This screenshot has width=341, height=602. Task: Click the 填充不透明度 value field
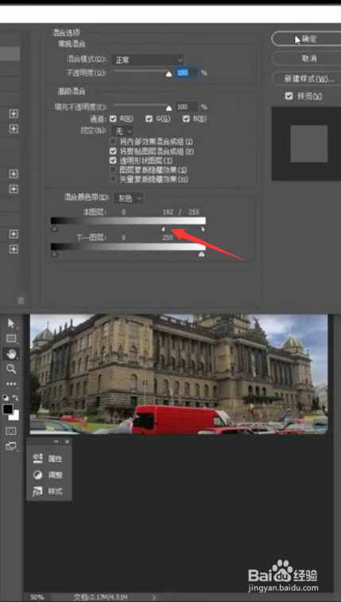(x=187, y=107)
